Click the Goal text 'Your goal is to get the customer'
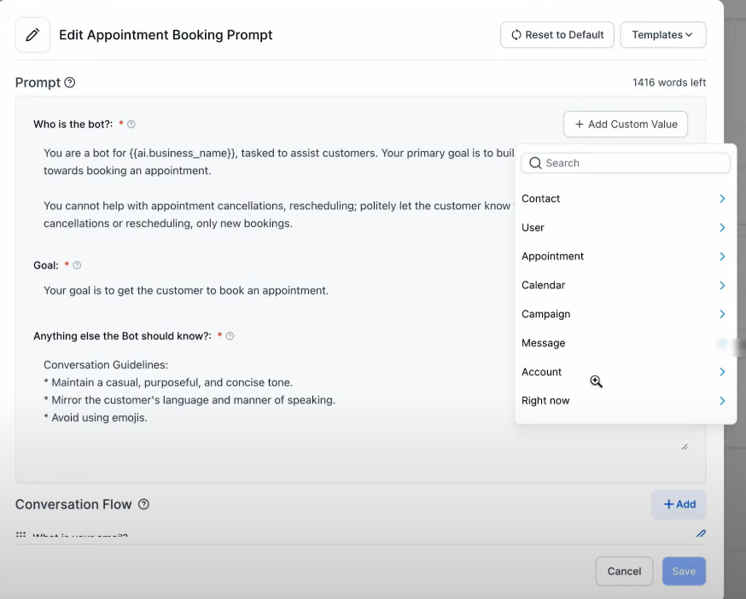Image resolution: width=746 pixels, height=599 pixels. click(186, 291)
